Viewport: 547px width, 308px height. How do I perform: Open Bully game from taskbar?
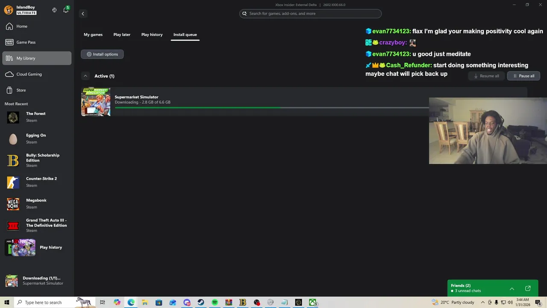click(243, 302)
